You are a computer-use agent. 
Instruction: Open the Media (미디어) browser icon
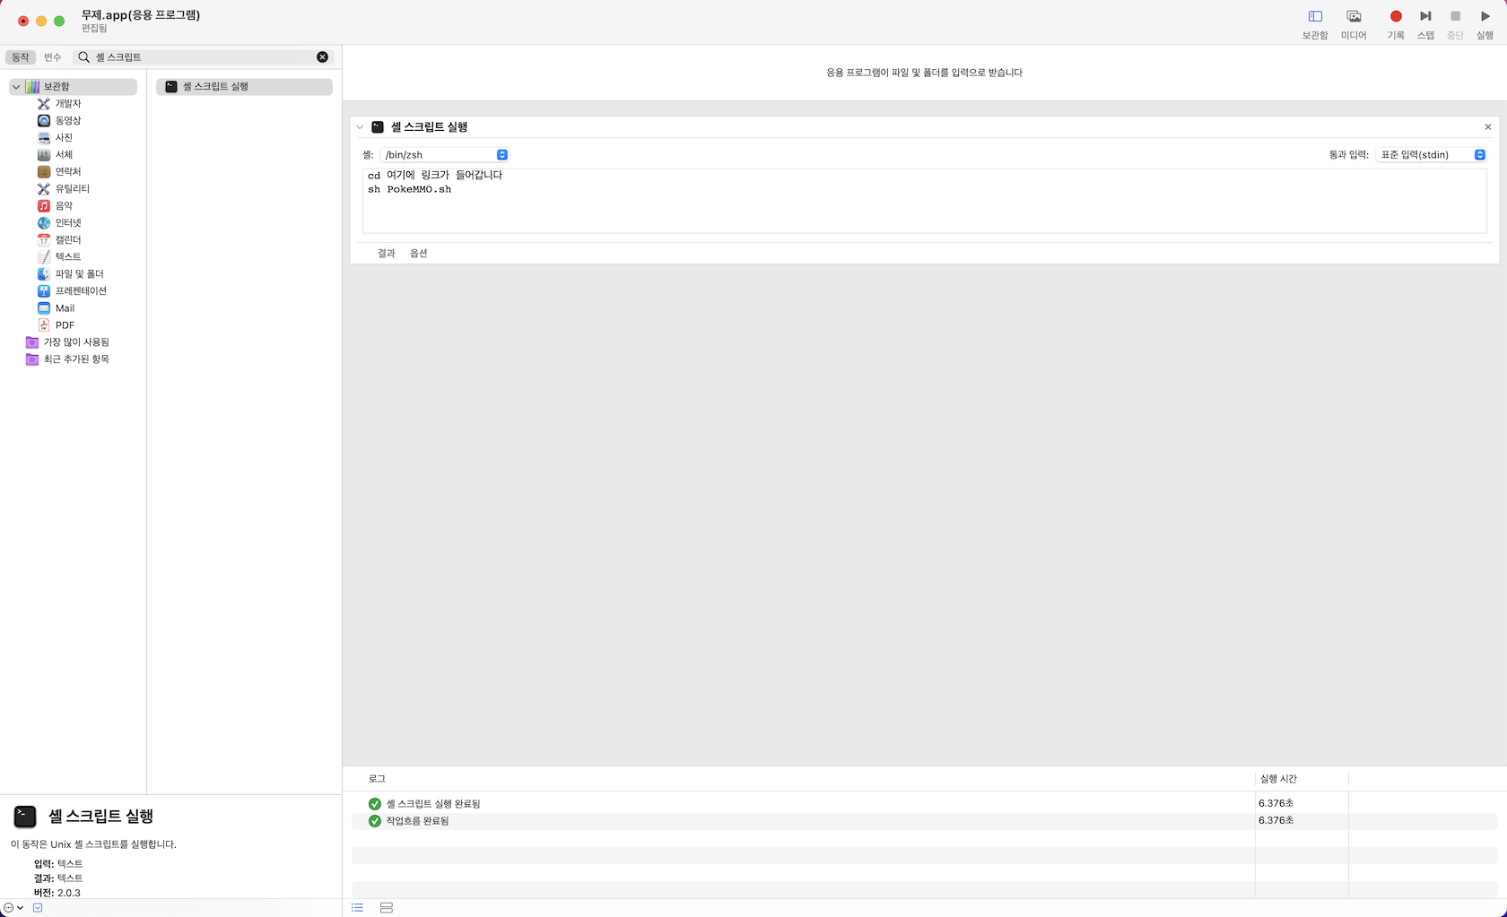click(x=1354, y=17)
